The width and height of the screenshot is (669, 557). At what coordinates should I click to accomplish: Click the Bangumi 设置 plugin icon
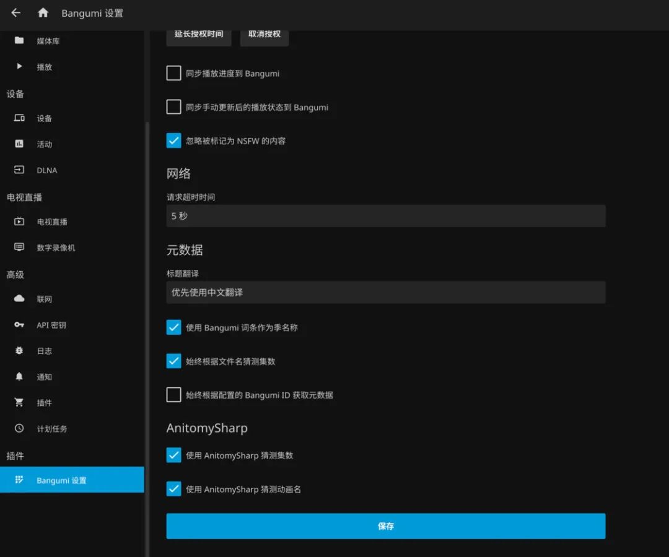[x=19, y=480]
